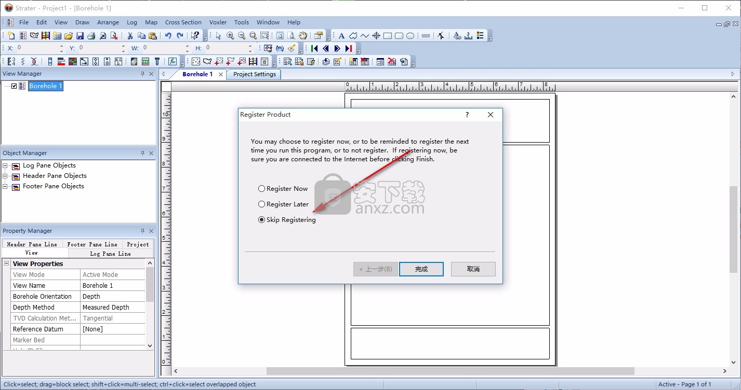Increase the Y position spinner
741x390 pixels.
click(x=124, y=46)
